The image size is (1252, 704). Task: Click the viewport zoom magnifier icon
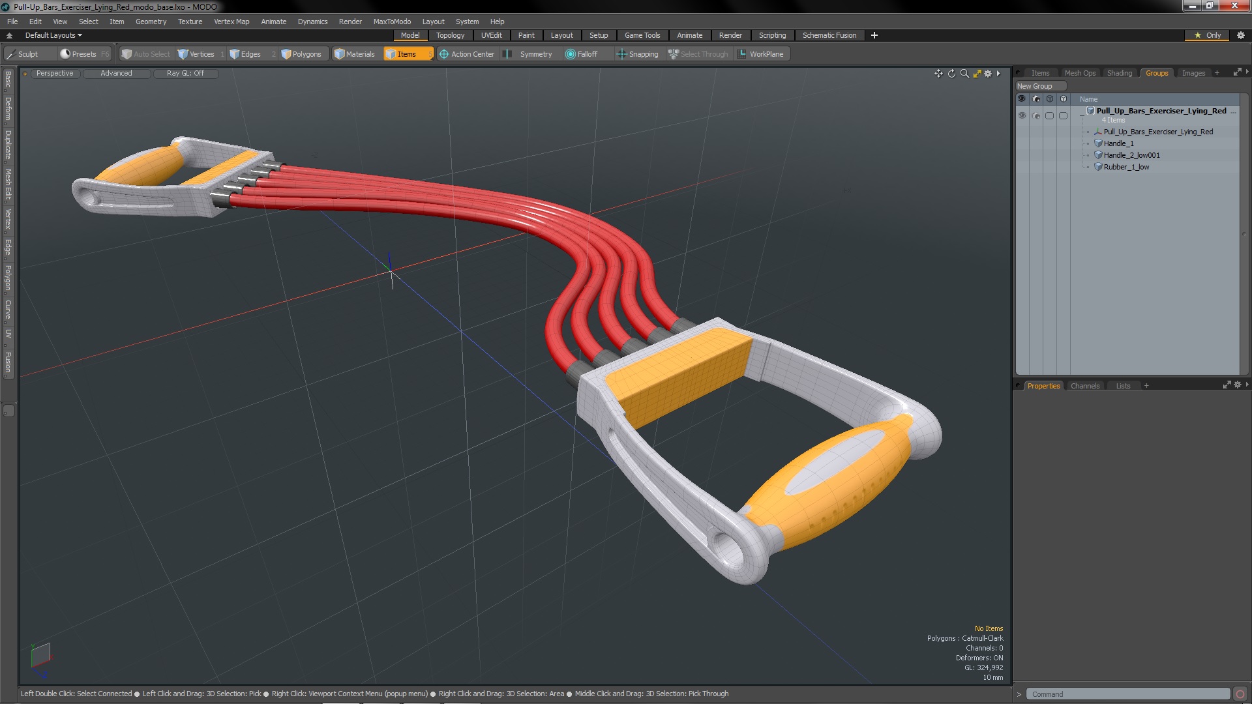point(964,74)
